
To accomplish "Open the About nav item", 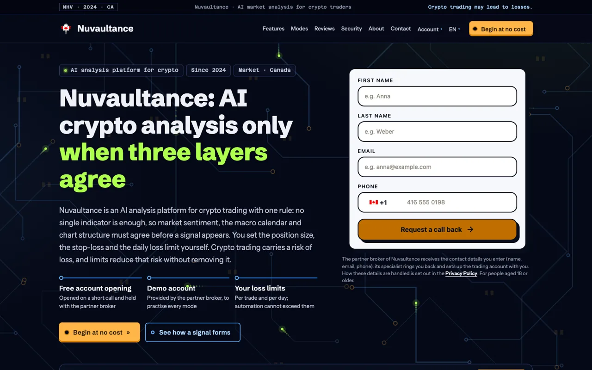I will (376, 29).
